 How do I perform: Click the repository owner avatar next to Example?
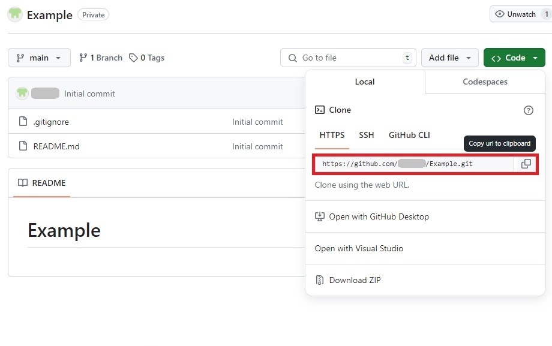coord(15,15)
